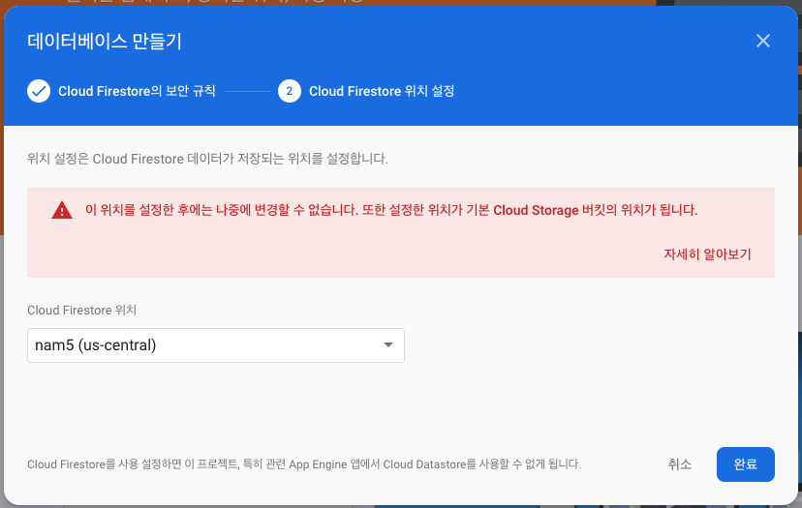
Task: Click the 완료 button
Action: 745,464
